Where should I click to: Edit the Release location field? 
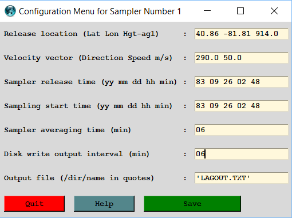pos(241,34)
